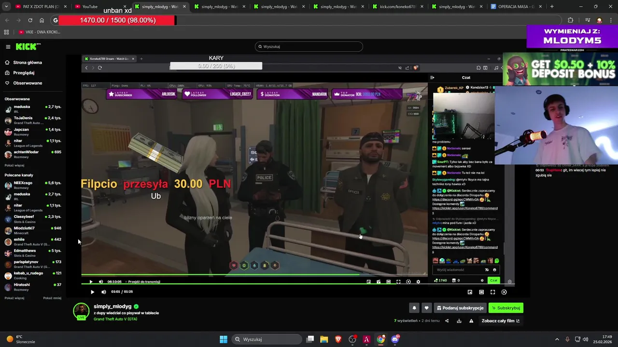Switch to PAT X ZDOT PLAN tab

tap(41, 7)
